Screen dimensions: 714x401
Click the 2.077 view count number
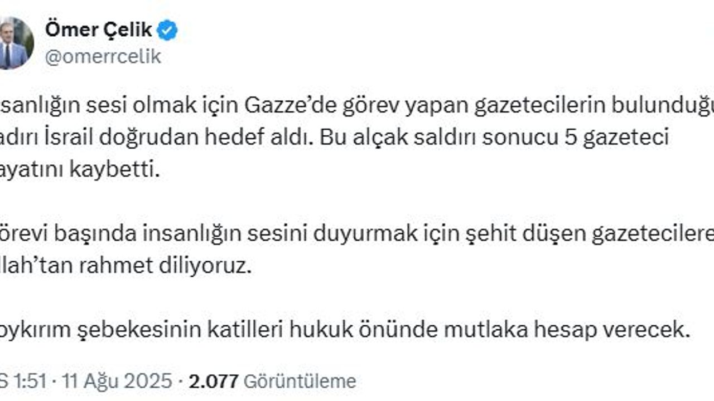(x=214, y=381)
